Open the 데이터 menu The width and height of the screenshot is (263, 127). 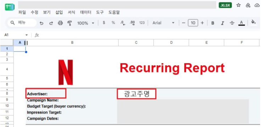coord(86,12)
